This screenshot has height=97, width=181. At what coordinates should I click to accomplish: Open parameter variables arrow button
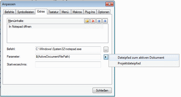[x=106, y=57]
